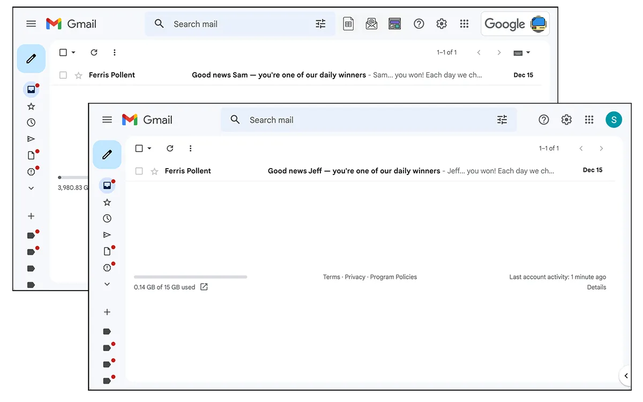The height and width of the screenshot is (402, 643).
Task: Open select dropdown arrow in front window toolbar
Action: click(x=149, y=148)
